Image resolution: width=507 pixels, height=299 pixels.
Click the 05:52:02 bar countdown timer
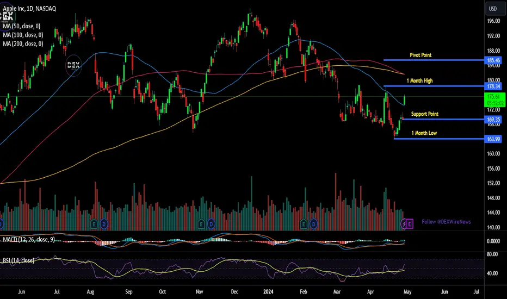pyautogui.click(x=495, y=103)
